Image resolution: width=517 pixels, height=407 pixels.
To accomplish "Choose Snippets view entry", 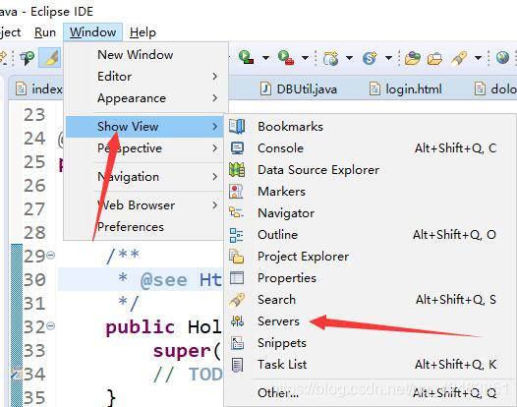I will [370, 343].
